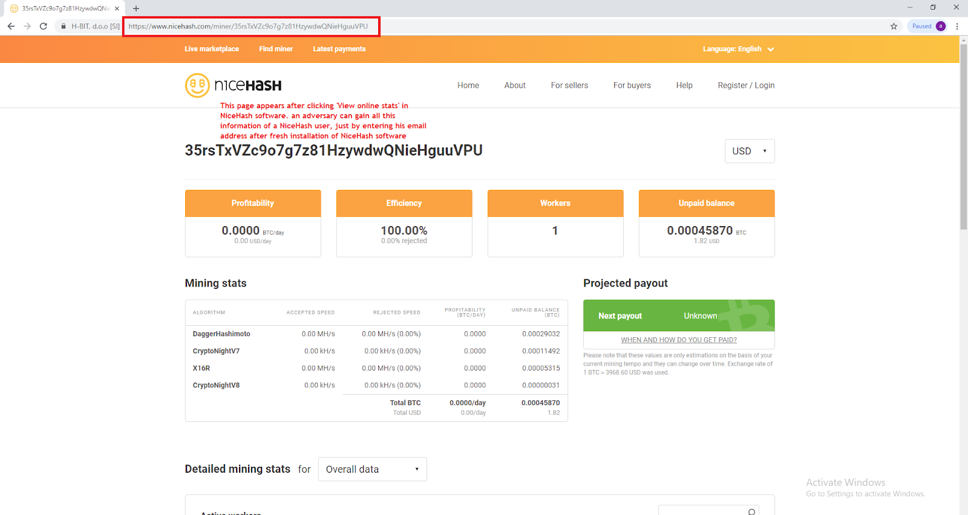Click the browser forward arrow

coord(27,26)
